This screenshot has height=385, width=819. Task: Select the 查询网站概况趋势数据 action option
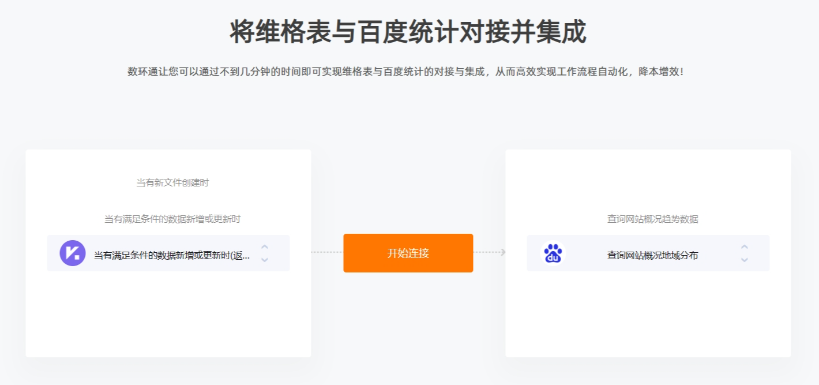click(x=652, y=219)
